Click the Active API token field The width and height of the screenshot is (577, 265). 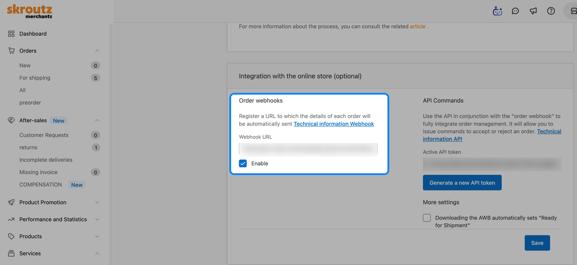tap(492, 164)
